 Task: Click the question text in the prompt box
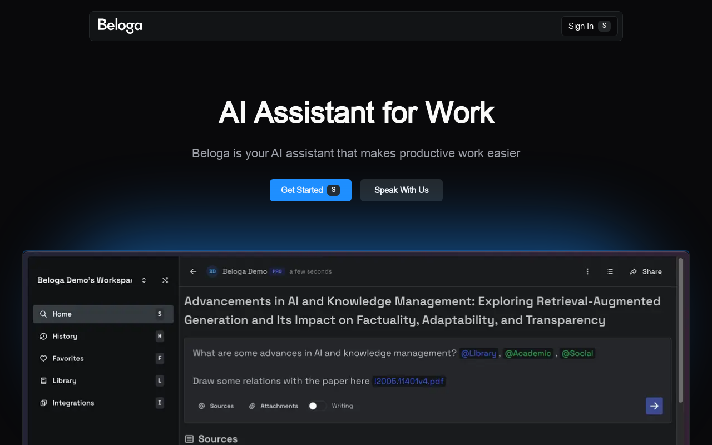tap(325, 353)
